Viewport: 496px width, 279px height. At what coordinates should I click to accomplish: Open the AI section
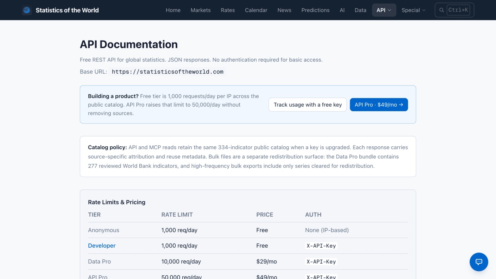click(342, 10)
